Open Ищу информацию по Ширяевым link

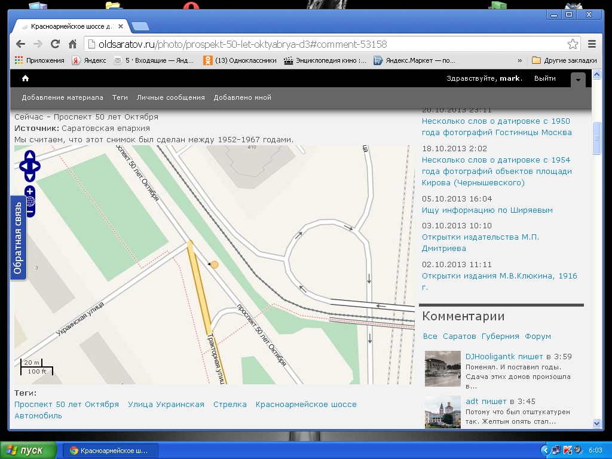click(x=488, y=210)
